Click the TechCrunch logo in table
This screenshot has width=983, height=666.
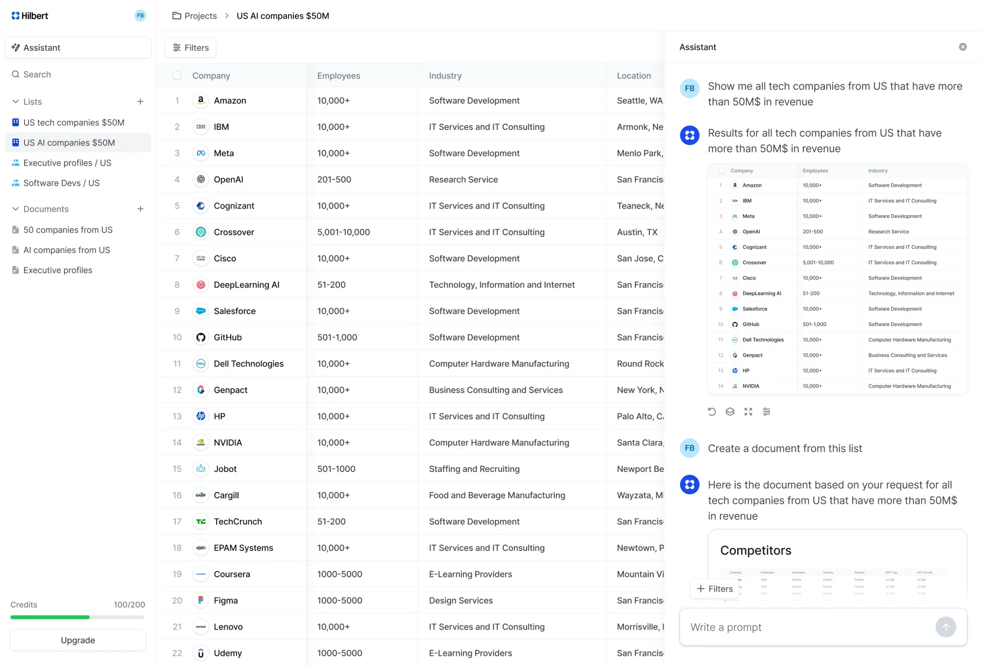[201, 521]
